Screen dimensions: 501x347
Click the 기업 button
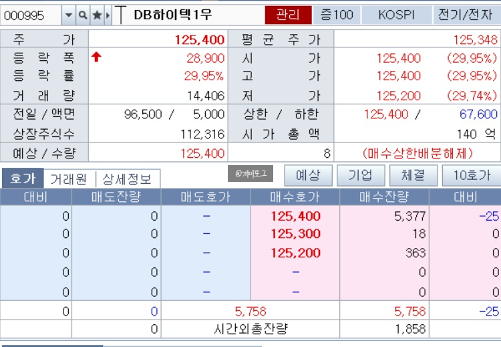pyautogui.click(x=361, y=175)
